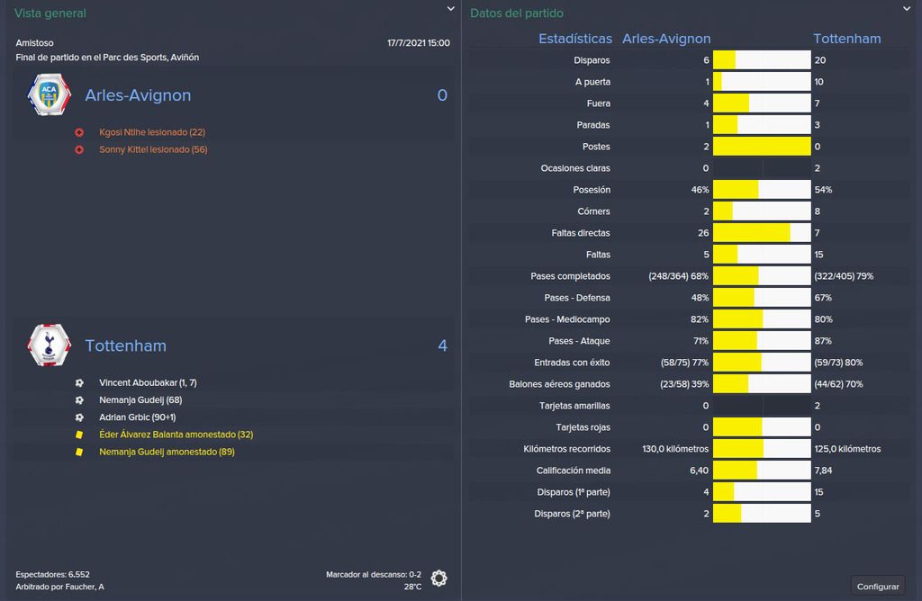Viewport: 922px width, 601px height.
Task: Open Vincent Aboubakar scorer entry
Action: pos(148,383)
